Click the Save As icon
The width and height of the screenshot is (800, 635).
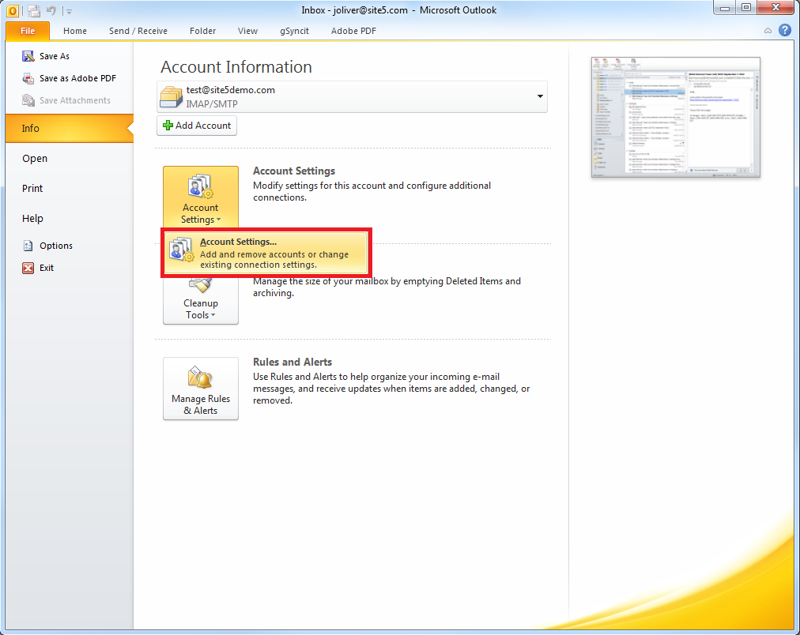point(28,56)
